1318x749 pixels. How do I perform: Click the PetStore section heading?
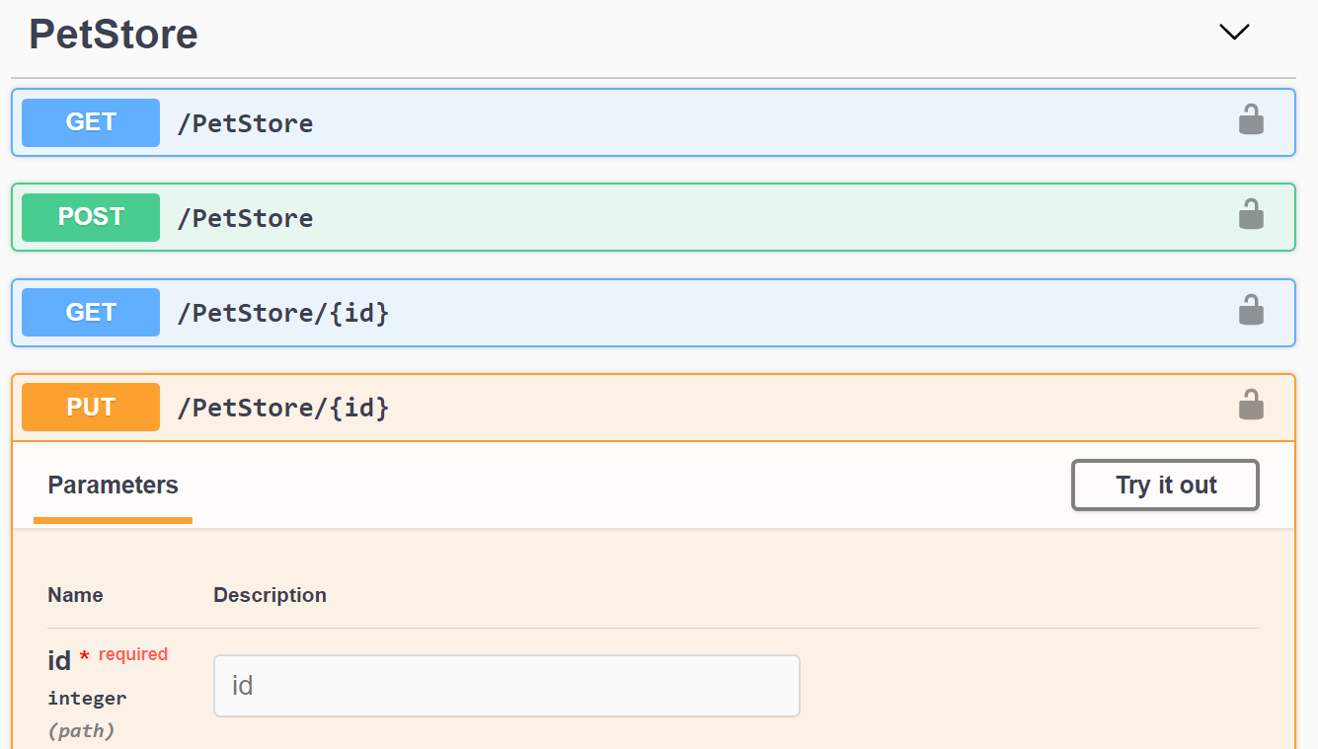click(x=114, y=35)
